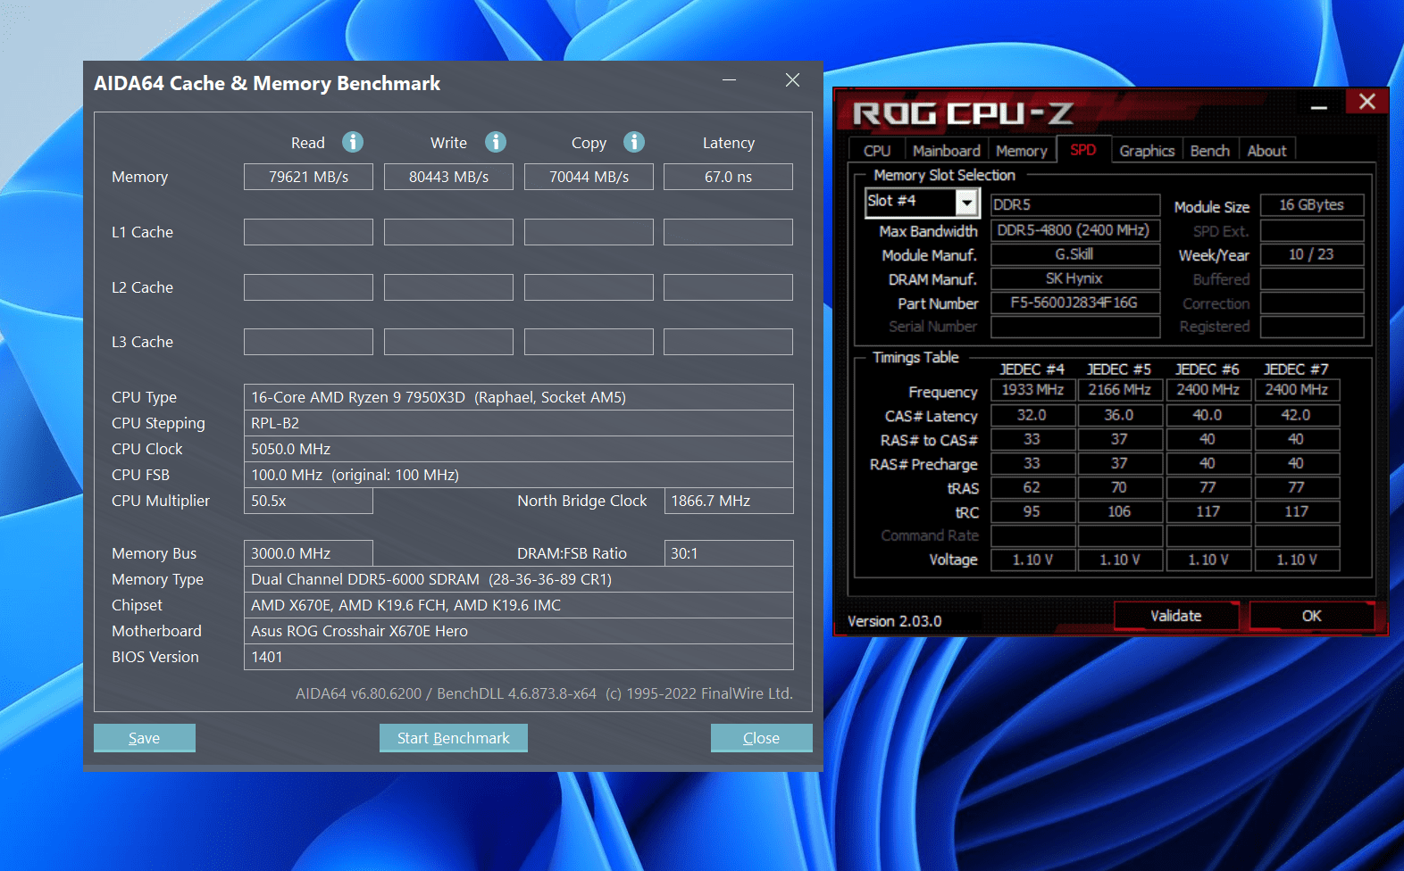Open the Graphics tab
Image resolution: width=1404 pixels, height=871 pixels.
tap(1147, 151)
